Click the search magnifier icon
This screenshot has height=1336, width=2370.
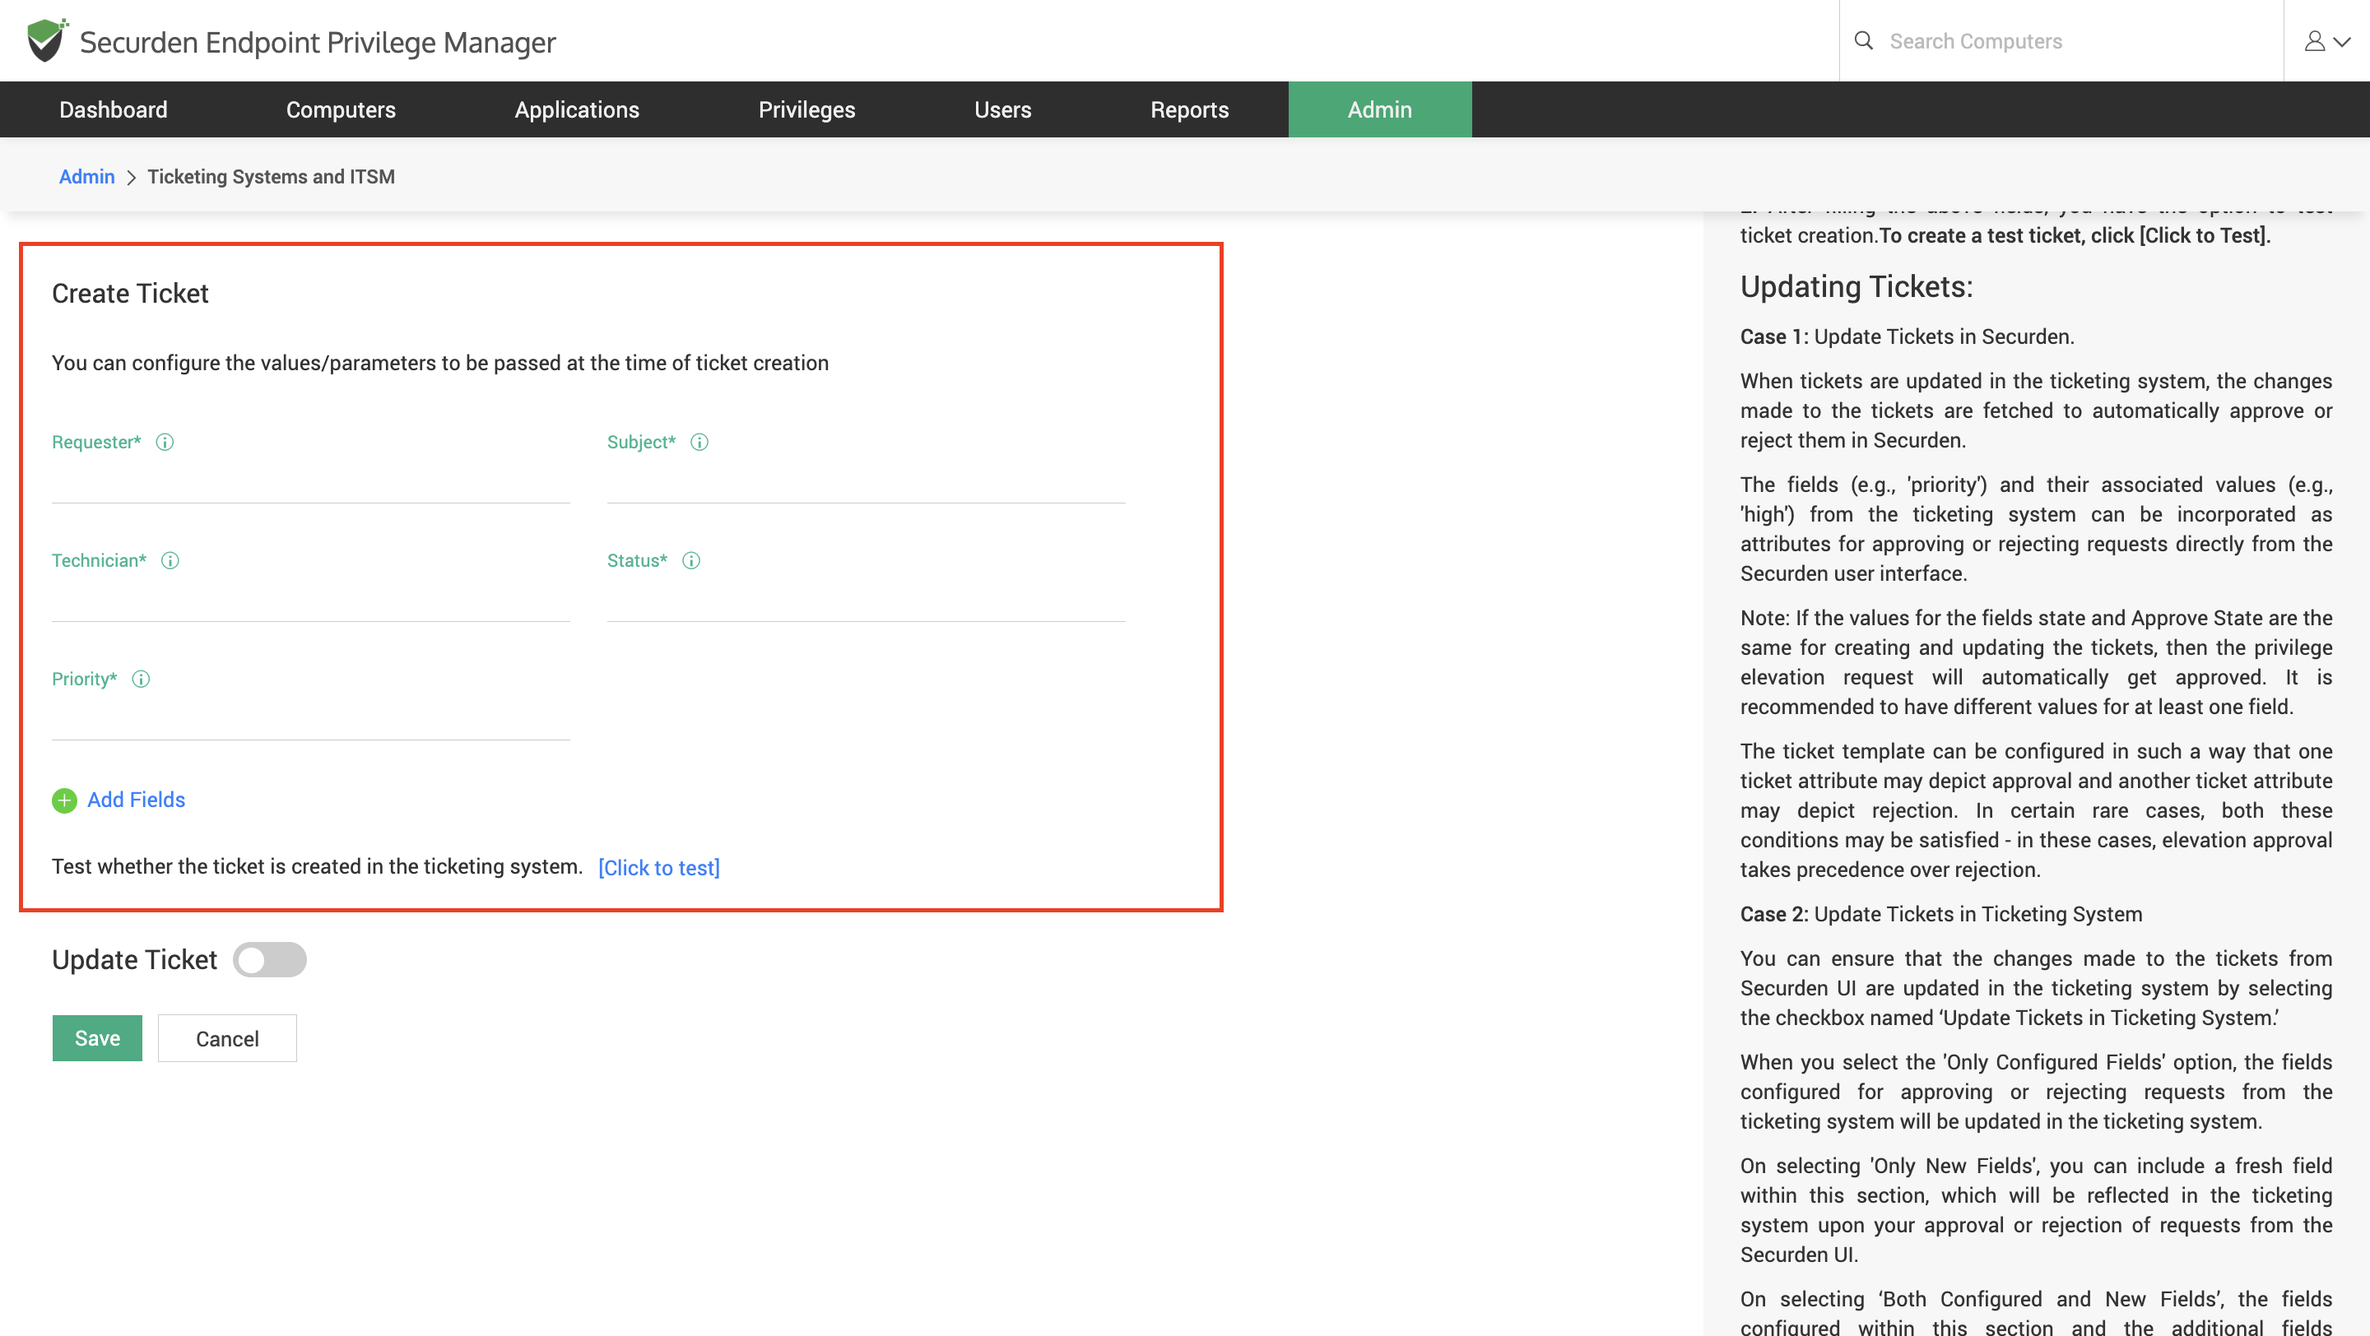1863,40
